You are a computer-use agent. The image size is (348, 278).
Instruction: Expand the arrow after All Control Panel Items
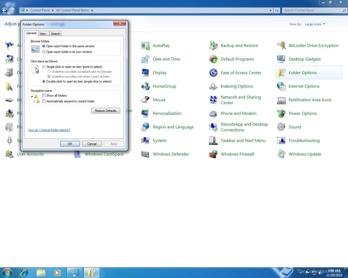click(x=92, y=10)
